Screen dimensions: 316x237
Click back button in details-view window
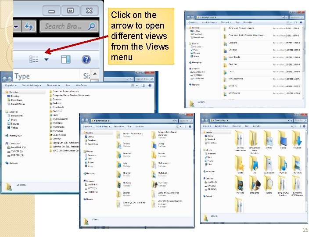pyautogui.click(x=188, y=17)
